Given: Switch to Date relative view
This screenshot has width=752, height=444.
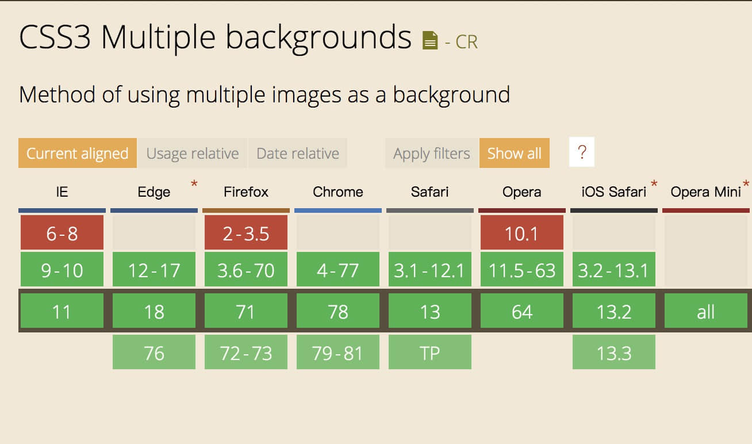Looking at the screenshot, I should [x=298, y=153].
